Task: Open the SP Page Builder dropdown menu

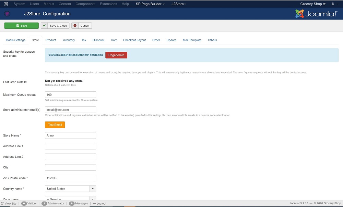Action: click(150, 4)
